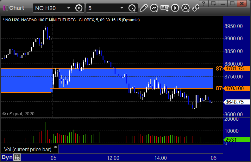This screenshot has height=162, width=251.
Task: Click the 12:00 time axis label
Action: [x=113, y=158]
